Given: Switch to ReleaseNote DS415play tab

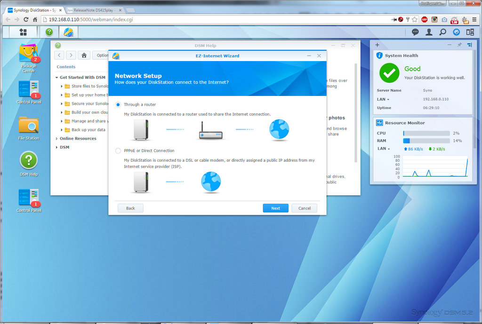Looking at the screenshot, I should (94, 10).
